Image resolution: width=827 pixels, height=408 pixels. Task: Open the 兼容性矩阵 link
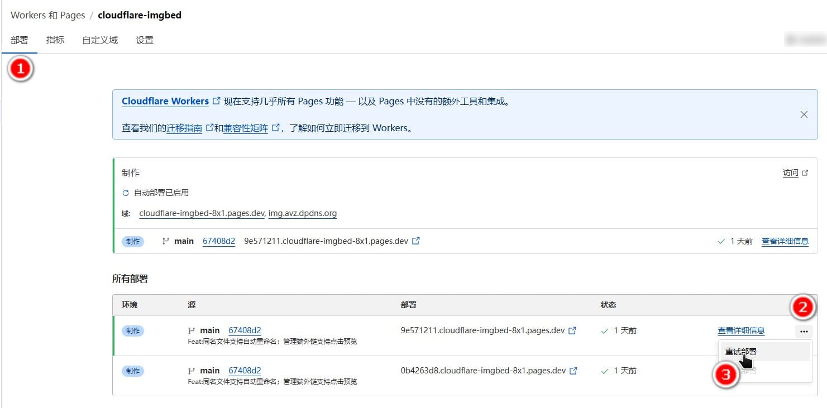coord(246,128)
